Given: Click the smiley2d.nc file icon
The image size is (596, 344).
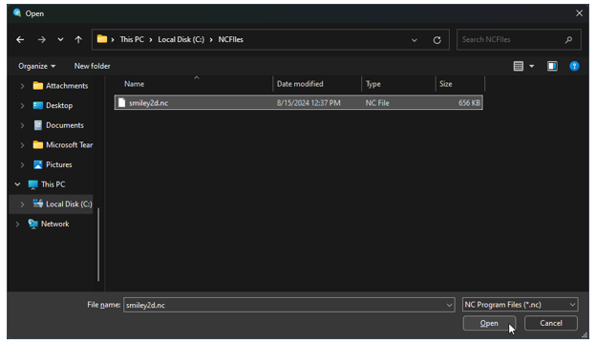Looking at the screenshot, I should [121, 102].
